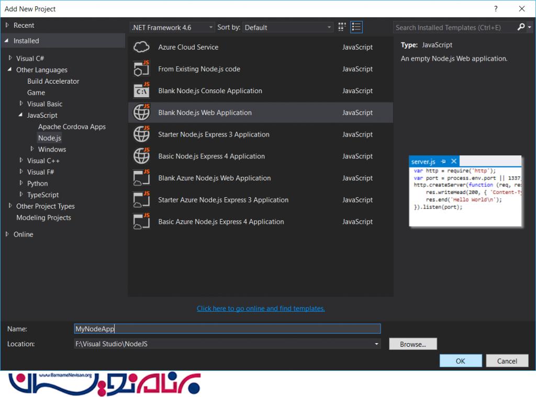
Task: Open the .NET Framework 4.6 dropdown
Action: click(173, 27)
